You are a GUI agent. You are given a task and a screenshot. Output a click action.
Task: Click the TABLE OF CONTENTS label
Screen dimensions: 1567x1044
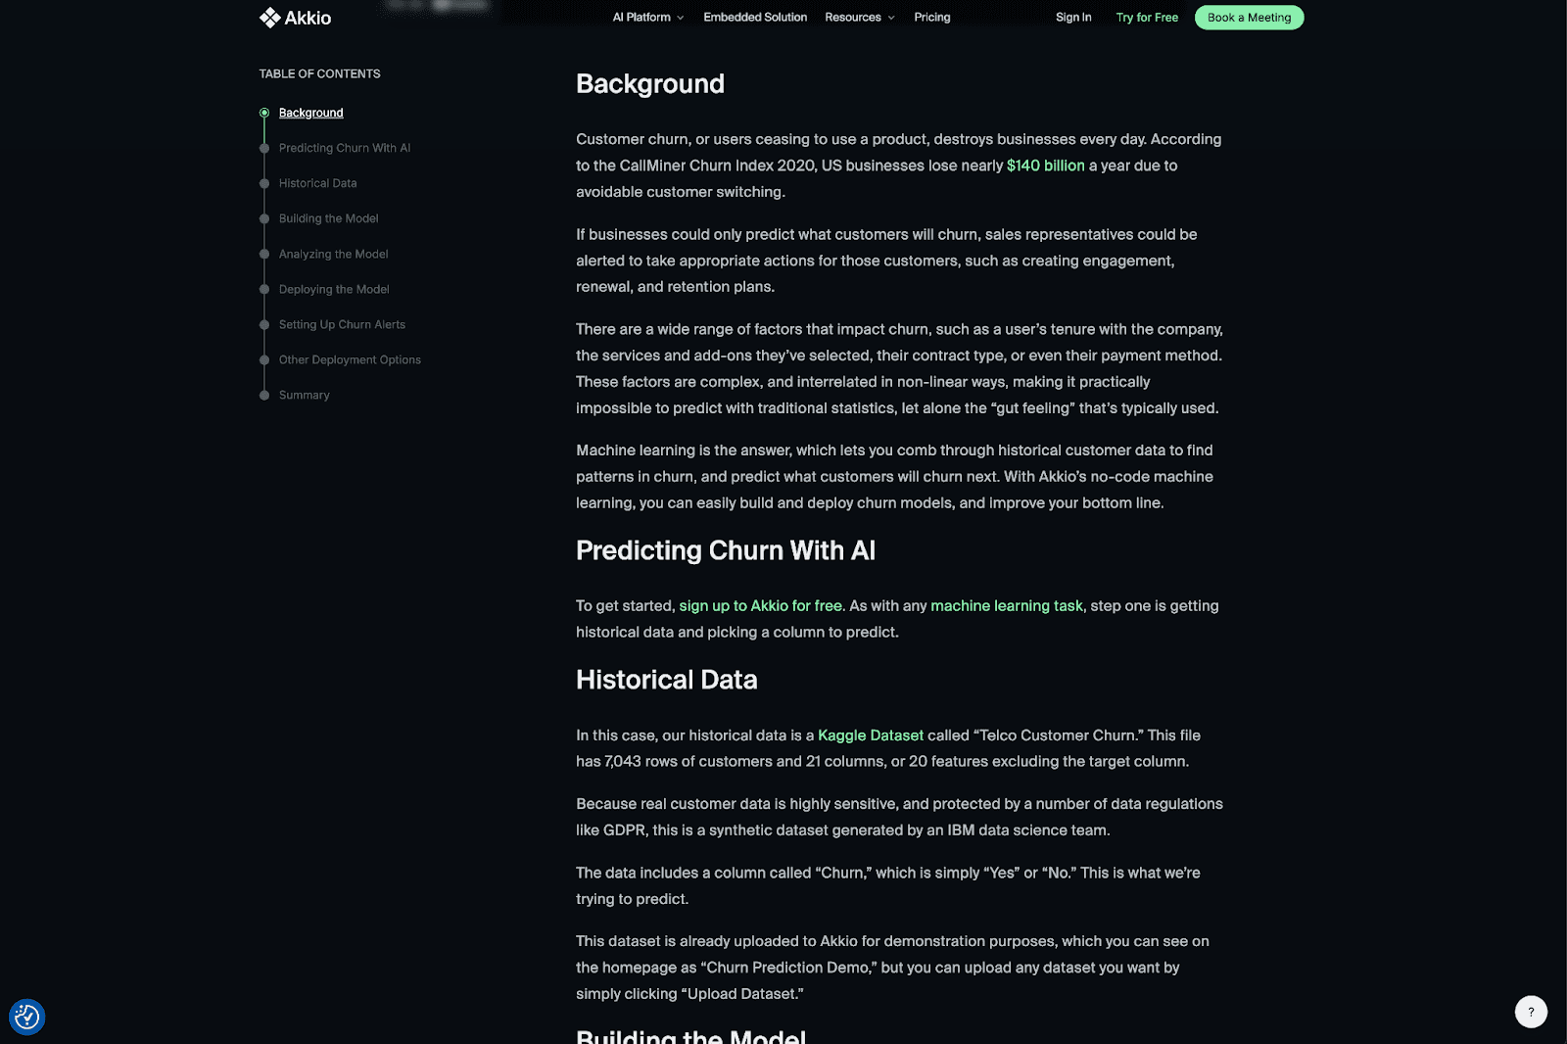click(319, 73)
